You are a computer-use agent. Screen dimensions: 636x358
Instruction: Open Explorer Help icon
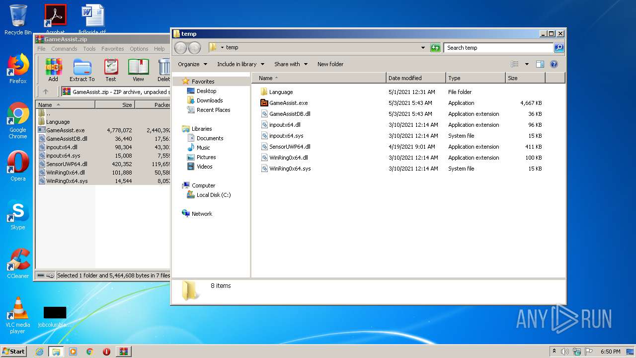point(554,64)
